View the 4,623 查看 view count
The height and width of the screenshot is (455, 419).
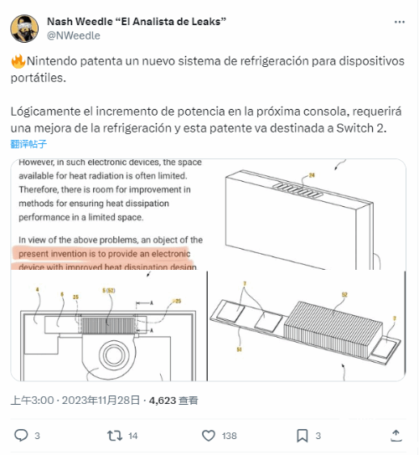point(173,401)
